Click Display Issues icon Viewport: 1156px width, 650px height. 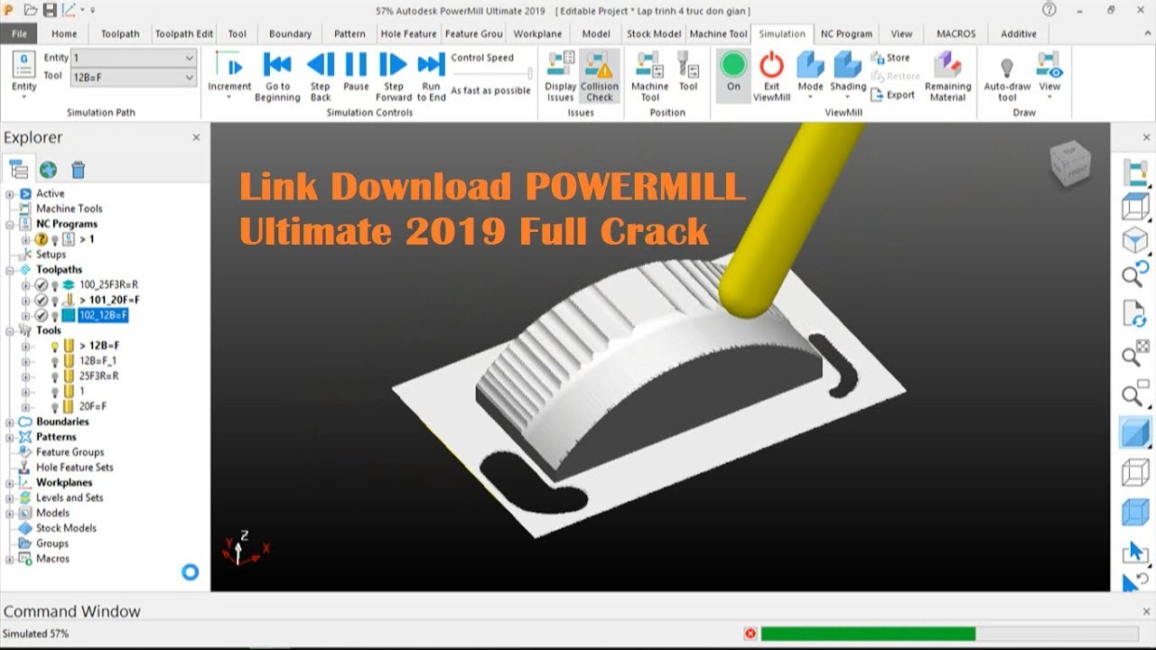tap(560, 77)
